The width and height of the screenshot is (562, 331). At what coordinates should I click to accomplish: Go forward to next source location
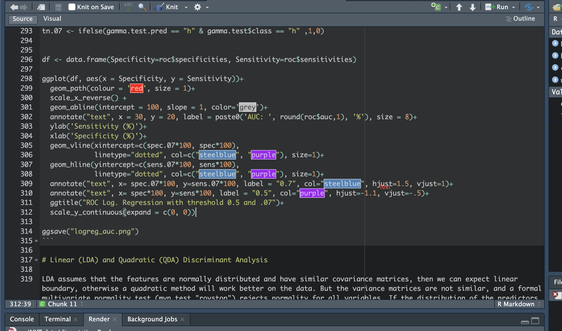[x=24, y=7]
